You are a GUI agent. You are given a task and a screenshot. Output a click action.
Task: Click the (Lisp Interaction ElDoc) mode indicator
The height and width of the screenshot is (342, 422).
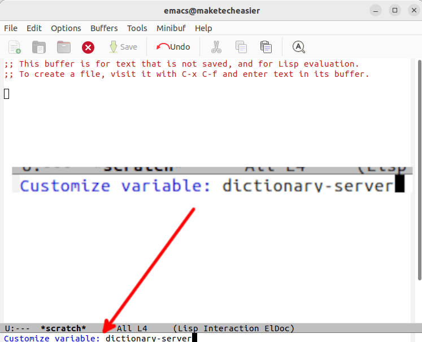point(234,328)
